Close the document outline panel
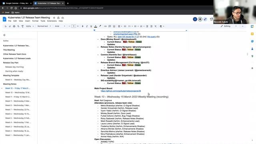Viewport: 256px width, 144px height. point(4,35)
